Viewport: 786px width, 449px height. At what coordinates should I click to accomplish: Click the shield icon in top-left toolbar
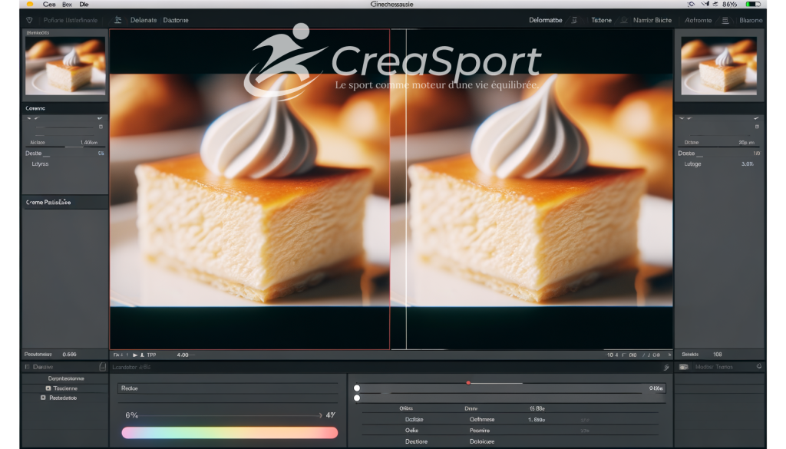29,20
